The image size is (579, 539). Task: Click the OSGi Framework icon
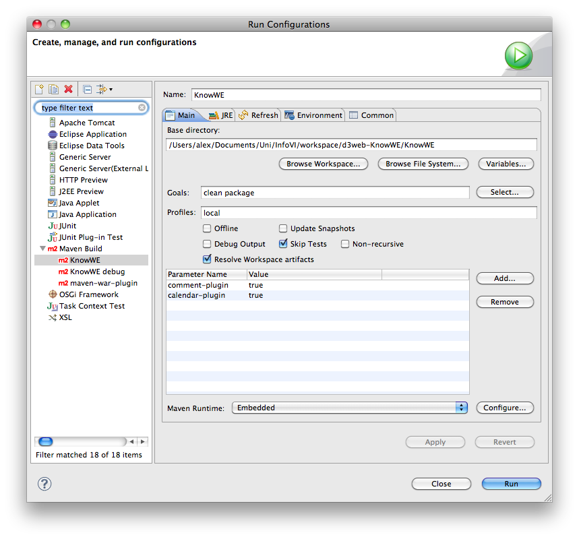pos(53,294)
